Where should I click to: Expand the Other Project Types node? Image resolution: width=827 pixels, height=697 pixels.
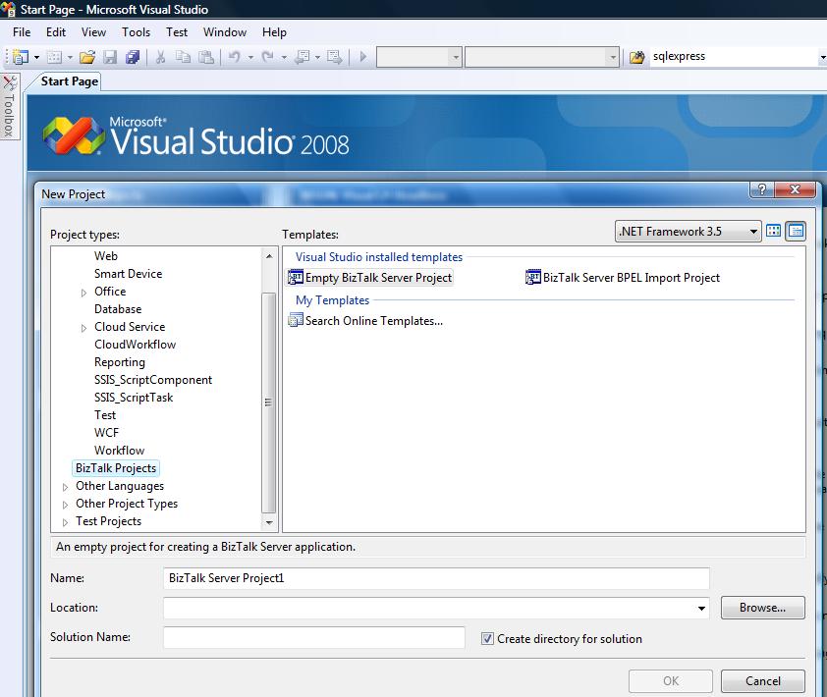click(66, 505)
